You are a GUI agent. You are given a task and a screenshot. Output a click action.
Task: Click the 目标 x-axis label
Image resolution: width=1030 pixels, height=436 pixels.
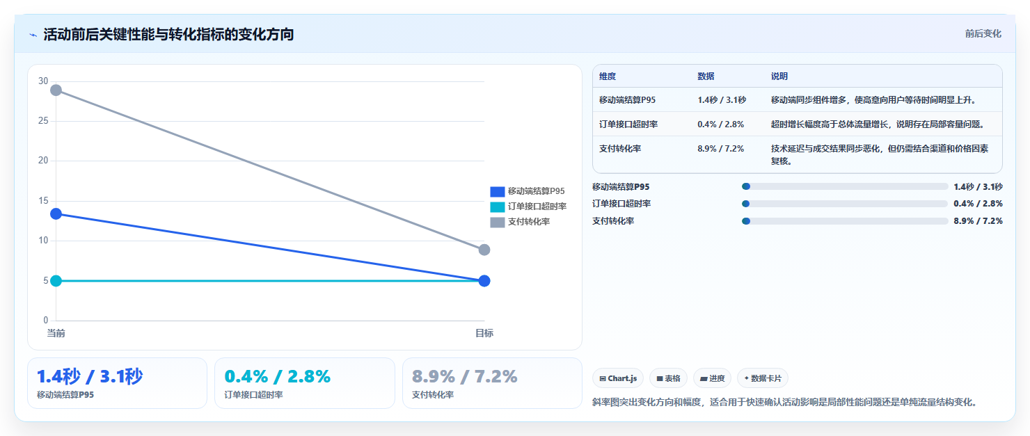tap(484, 334)
